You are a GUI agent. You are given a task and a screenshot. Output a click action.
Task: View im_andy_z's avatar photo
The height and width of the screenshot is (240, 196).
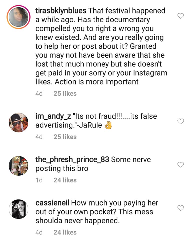tap(19, 122)
